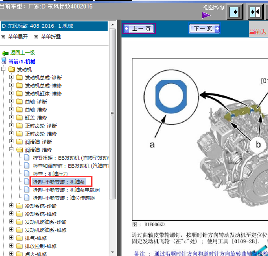Expand the 曲轴-维修 folder

click(11, 109)
